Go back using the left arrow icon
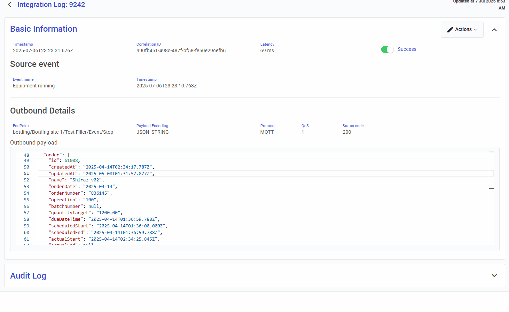Viewport: 509px width, 312px height. [x=9, y=5]
